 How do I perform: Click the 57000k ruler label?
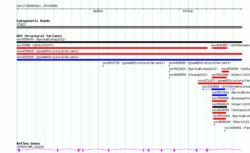[x=188, y=11]
